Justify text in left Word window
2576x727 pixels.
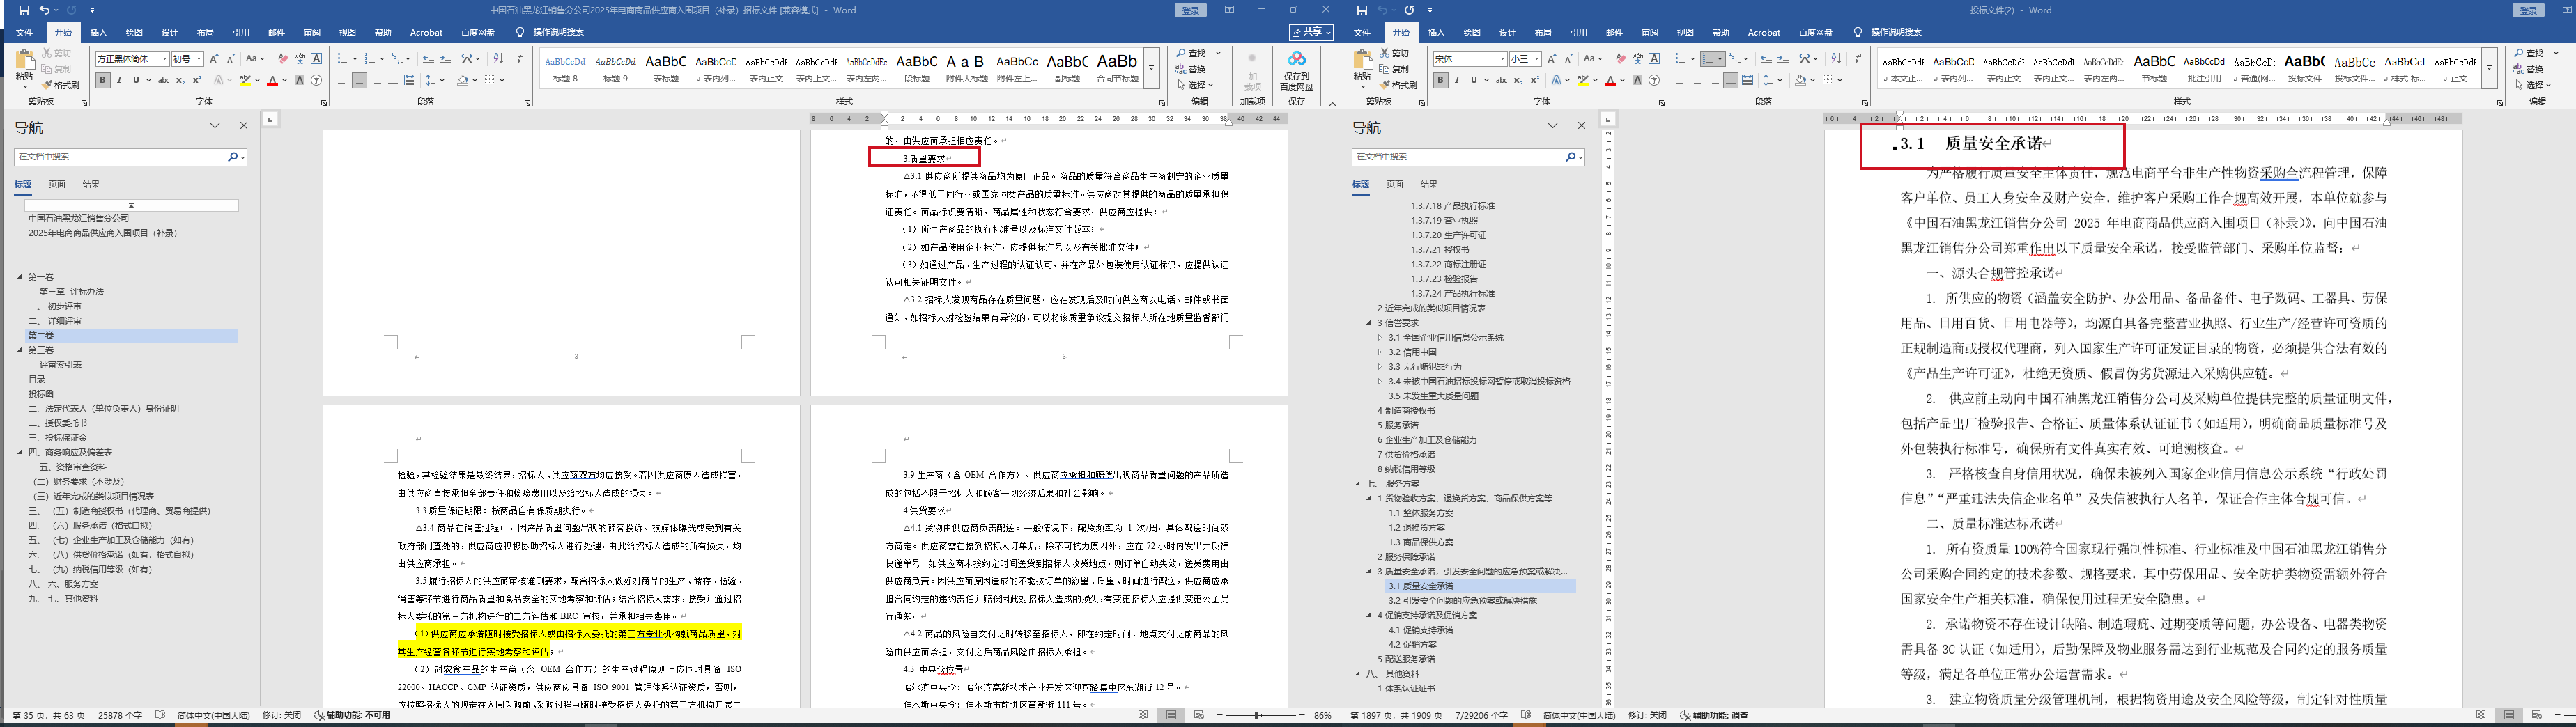393,80
